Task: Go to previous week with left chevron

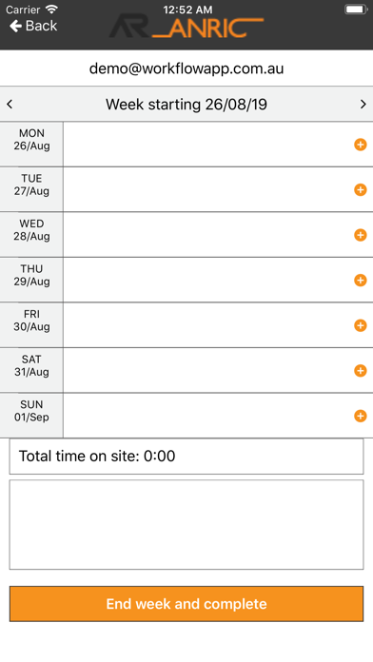Action: point(10,104)
